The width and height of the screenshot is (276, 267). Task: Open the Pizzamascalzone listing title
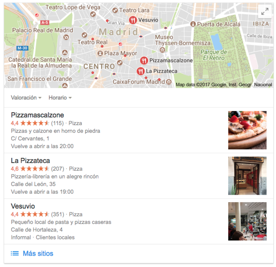[x=37, y=115]
